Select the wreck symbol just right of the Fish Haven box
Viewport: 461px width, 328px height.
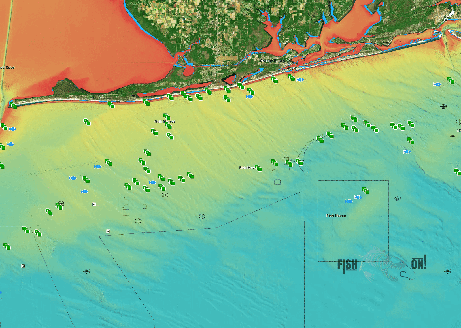pyautogui.click(x=398, y=199)
